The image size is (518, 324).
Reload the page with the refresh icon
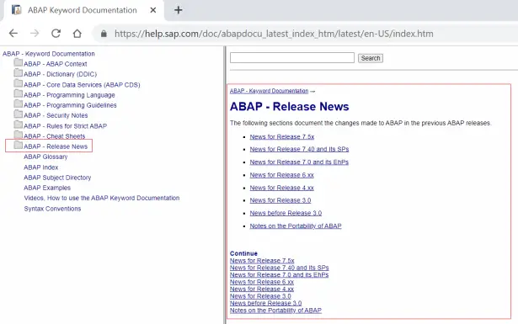click(x=56, y=34)
